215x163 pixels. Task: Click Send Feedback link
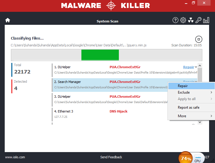(x=111, y=157)
